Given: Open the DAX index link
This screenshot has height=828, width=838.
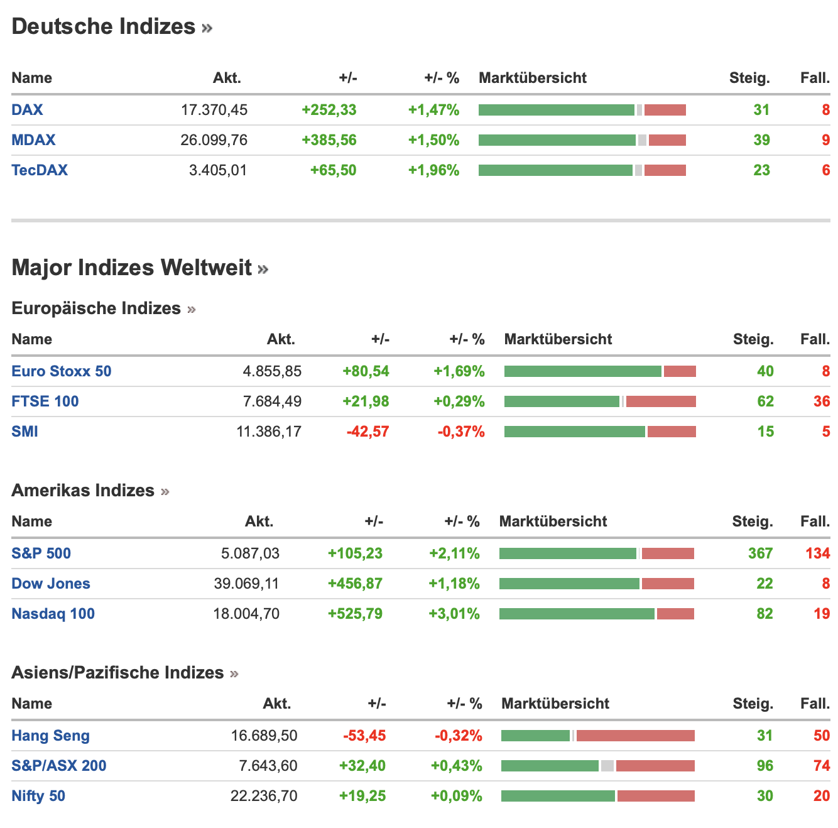Looking at the screenshot, I should [27, 110].
